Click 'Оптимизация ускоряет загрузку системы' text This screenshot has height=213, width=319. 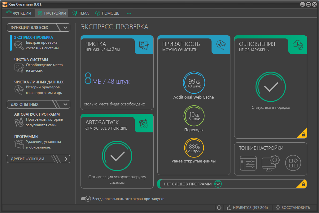[117, 180]
